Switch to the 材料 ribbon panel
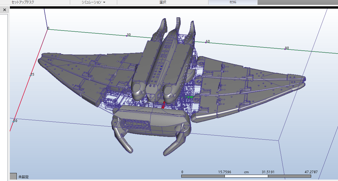338x181 pixels. [233, 2]
